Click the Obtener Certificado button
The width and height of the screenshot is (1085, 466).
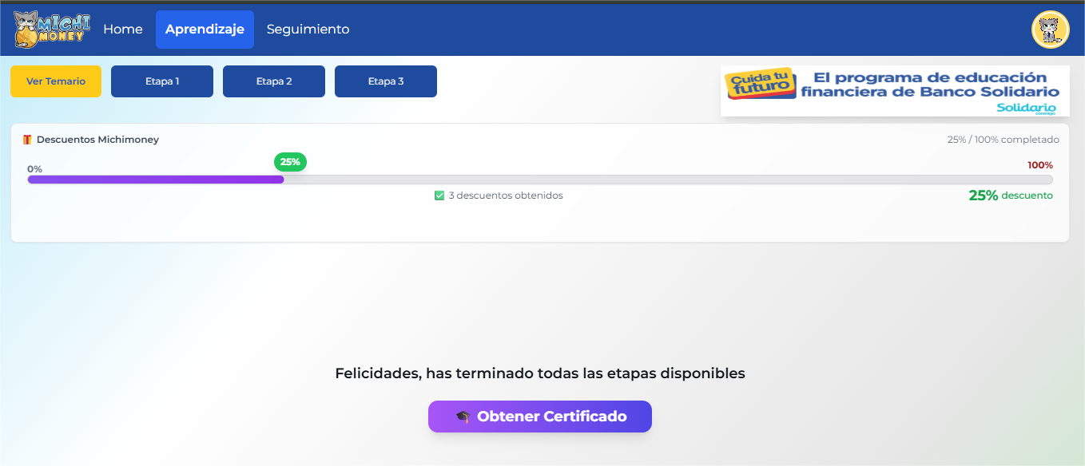[x=540, y=416]
